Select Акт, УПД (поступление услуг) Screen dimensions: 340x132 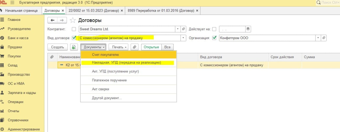pyautogui.click(x=128, y=71)
